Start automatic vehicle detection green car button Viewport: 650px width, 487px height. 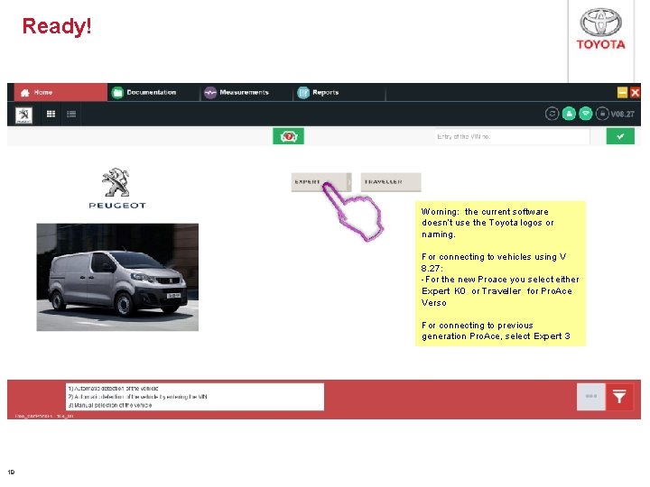[x=289, y=136]
